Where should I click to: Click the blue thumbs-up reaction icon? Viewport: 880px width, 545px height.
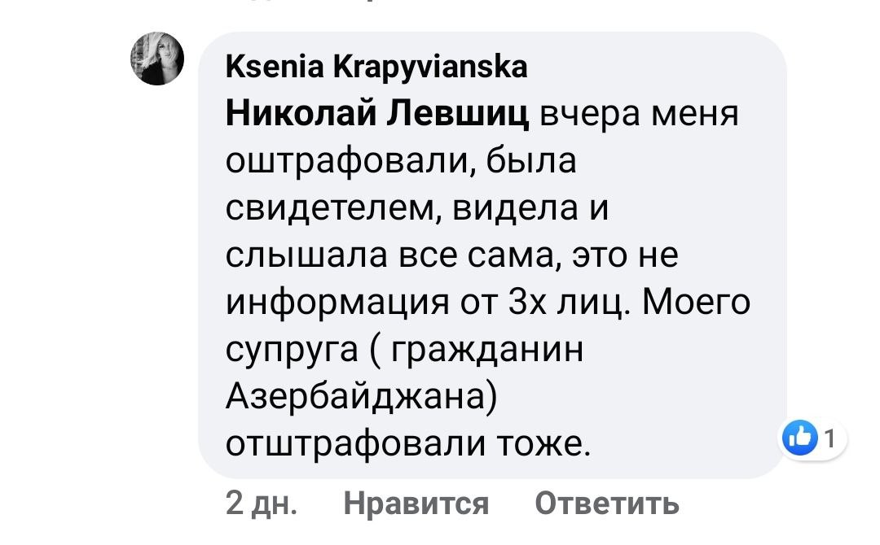tap(799, 440)
